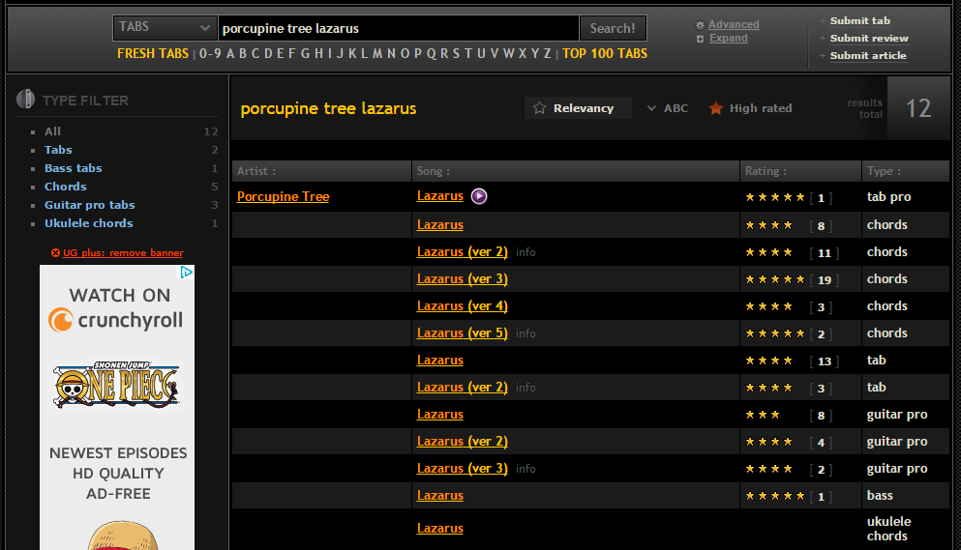The height and width of the screenshot is (550, 961).
Task: Click UG plus: remove banner link
Action: (x=123, y=252)
